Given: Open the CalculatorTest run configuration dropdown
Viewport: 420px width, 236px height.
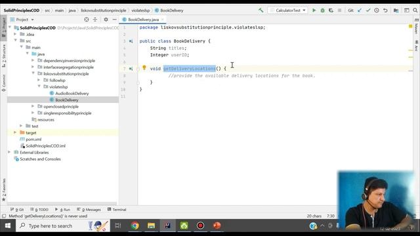Looking at the screenshot, I should [x=287, y=10].
